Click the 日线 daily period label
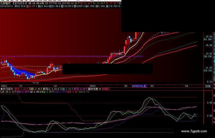 click(x=208, y=86)
